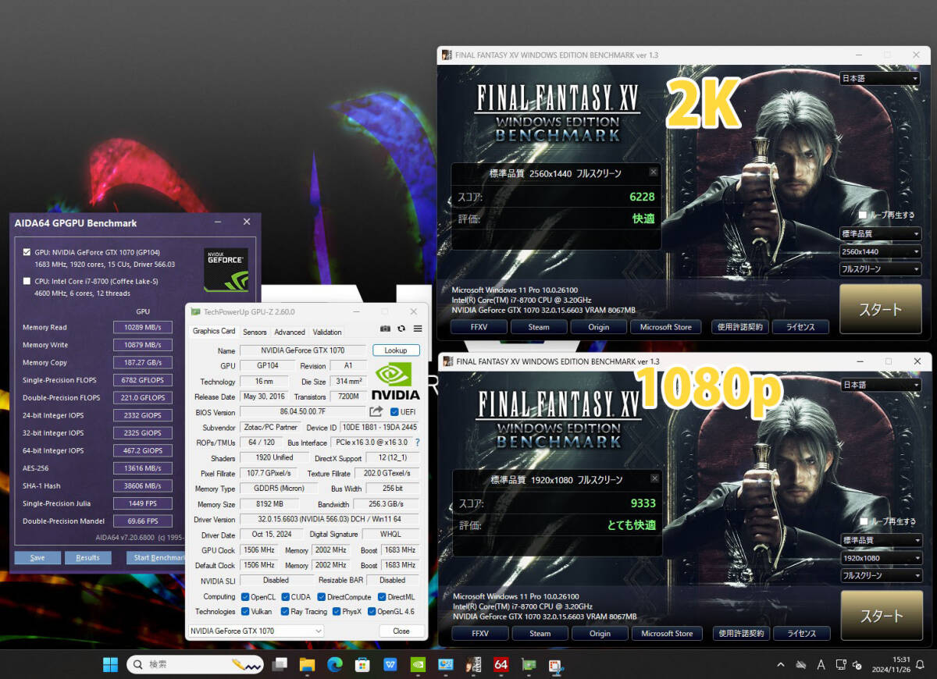Screen dimensions: 937x679
Task: Toggle the Vulkan checkbox
Action: click(x=245, y=612)
